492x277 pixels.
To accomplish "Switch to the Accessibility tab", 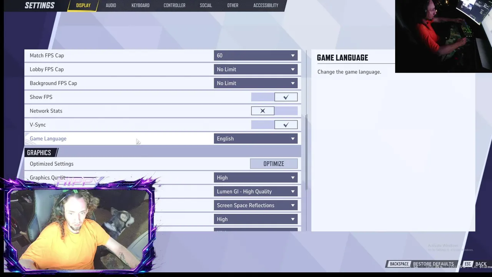I will [266, 5].
